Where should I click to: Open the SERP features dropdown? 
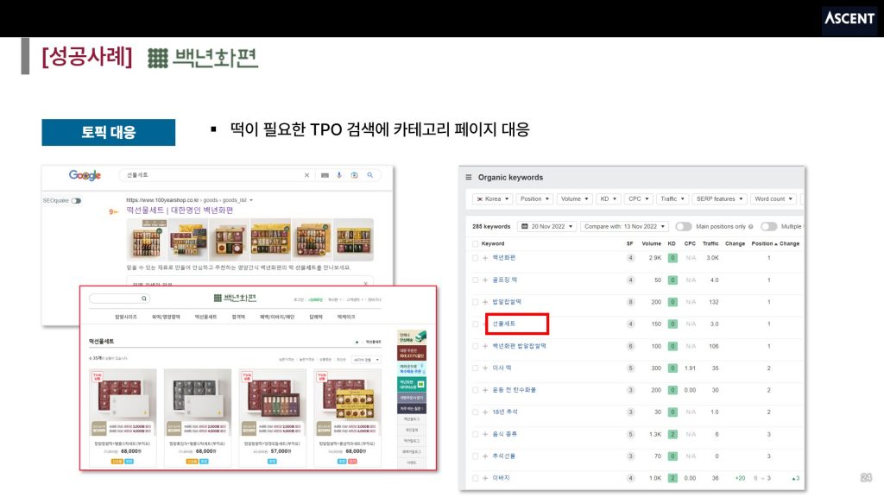click(x=720, y=199)
